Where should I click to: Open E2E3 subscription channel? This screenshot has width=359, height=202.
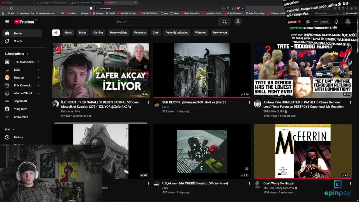coord(22,70)
